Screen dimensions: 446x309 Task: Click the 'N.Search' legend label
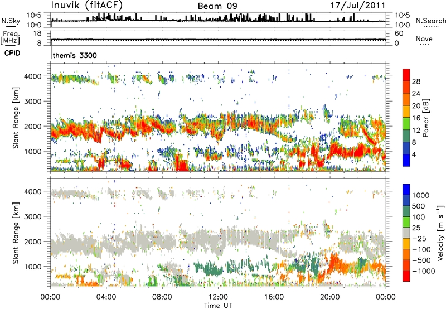pyautogui.click(x=430, y=21)
